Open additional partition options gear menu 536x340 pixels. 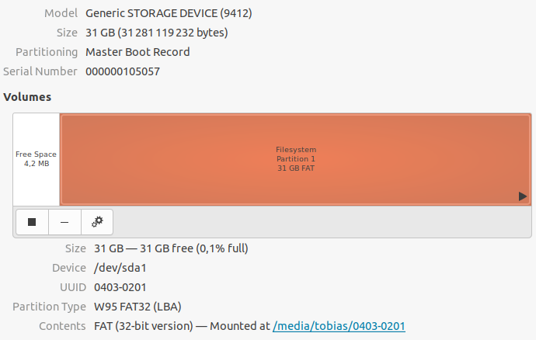pos(97,222)
